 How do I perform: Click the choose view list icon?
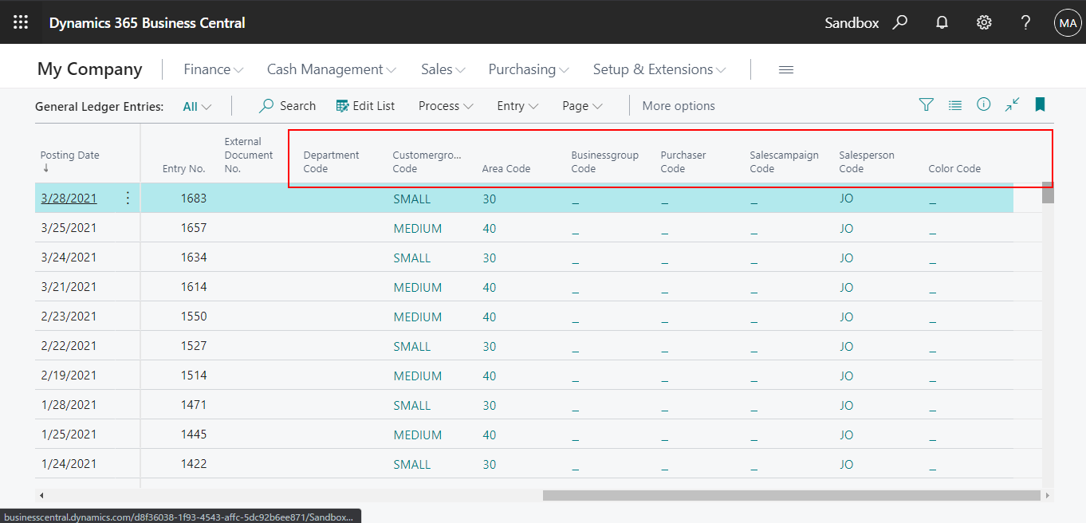954,104
